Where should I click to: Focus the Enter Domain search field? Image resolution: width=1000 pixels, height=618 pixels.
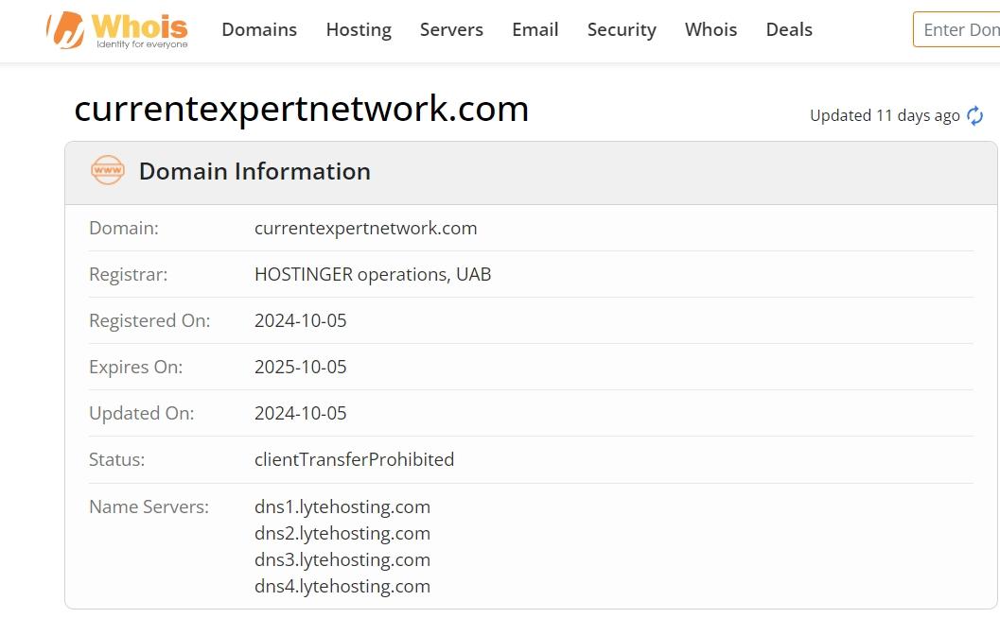click(x=956, y=29)
